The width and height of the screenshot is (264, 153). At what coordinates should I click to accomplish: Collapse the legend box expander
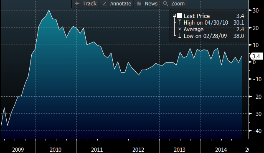pyautogui.click(x=175, y=15)
